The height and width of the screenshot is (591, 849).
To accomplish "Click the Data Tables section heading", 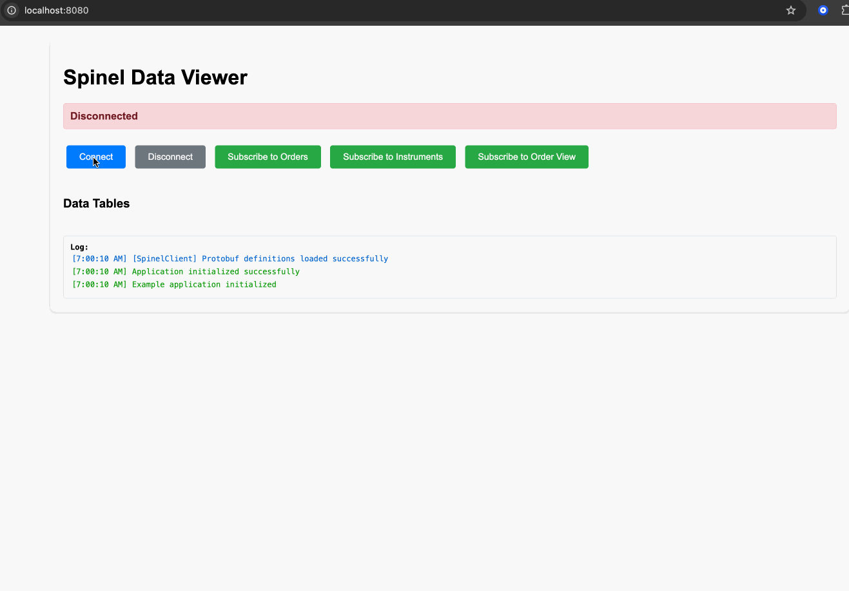I will (97, 204).
